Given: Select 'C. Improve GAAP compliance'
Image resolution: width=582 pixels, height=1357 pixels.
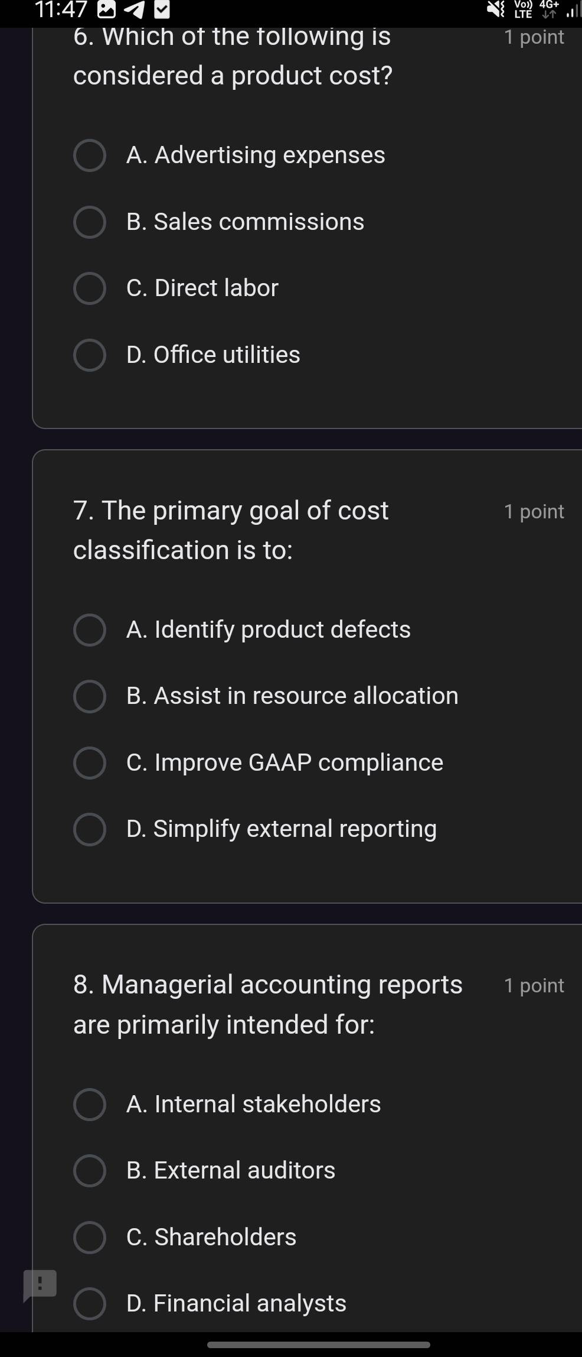Looking at the screenshot, I should (x=90, y=762).
